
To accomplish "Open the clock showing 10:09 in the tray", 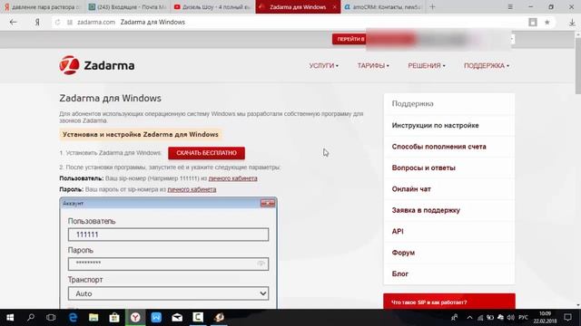I will coord(545,317).
